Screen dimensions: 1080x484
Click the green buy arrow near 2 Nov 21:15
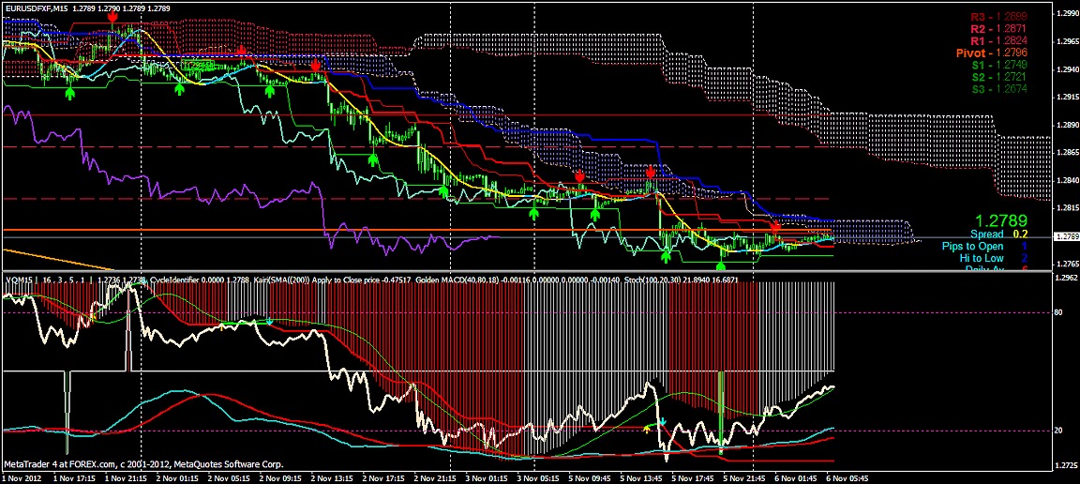(x=444, y=191)
